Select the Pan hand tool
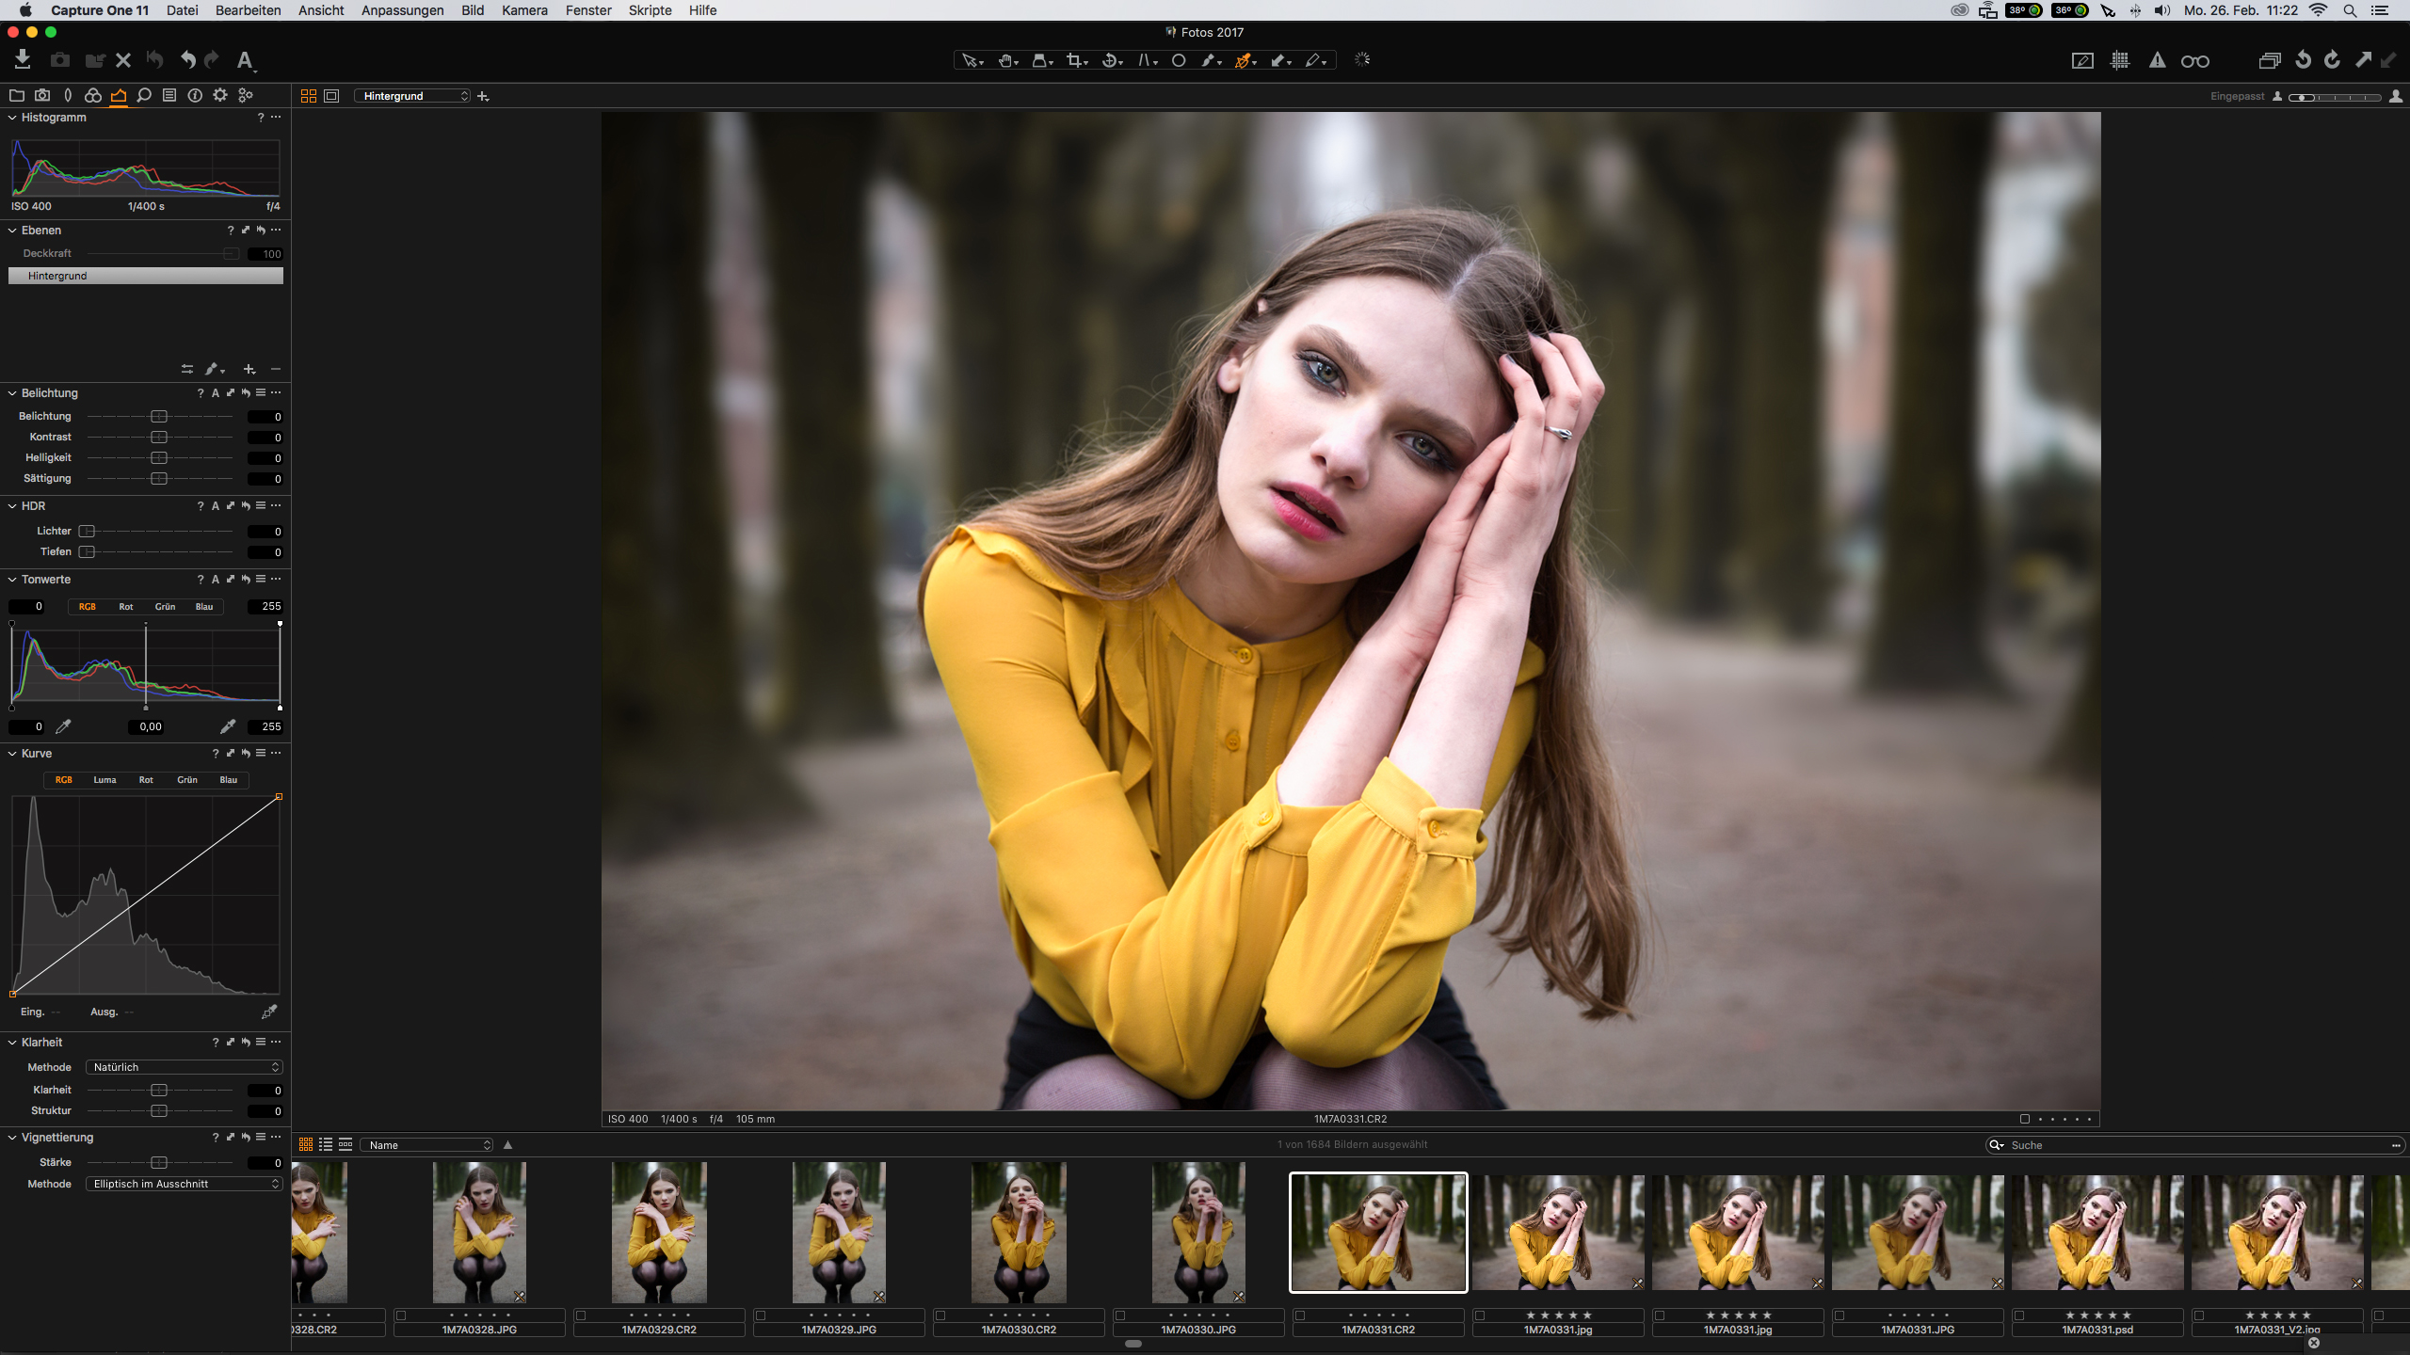This screenshot has height=1355, width=2410. click(x=1005, y=60)
